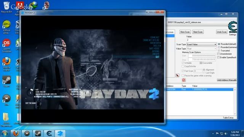Viewport: 244px width, 137px height.
Task: Open OPTIONS in the Payday 2 menu
Action: tap(156, 51)
